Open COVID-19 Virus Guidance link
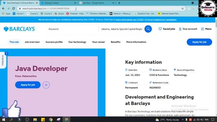The image size is (217, 122). click(x=146, y=20)
